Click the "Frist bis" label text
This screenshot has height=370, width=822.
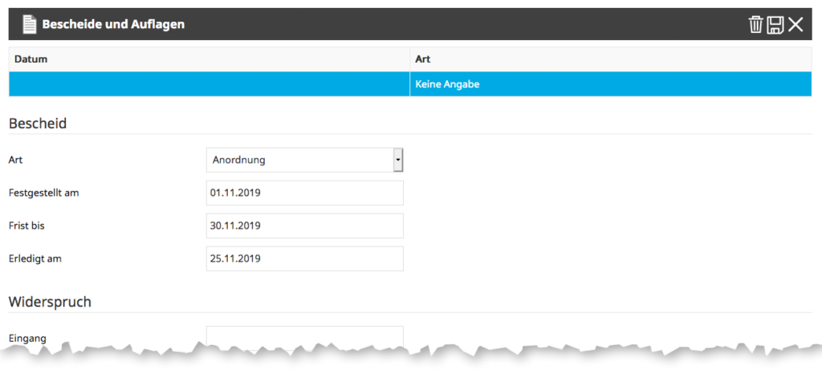point(26,226)
